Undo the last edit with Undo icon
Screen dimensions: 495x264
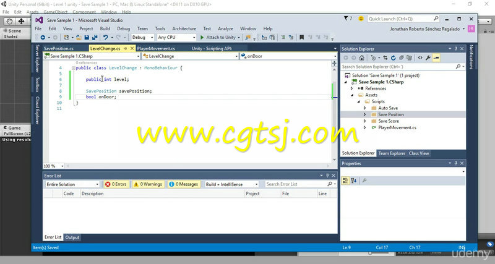click(x=105, y=37)
